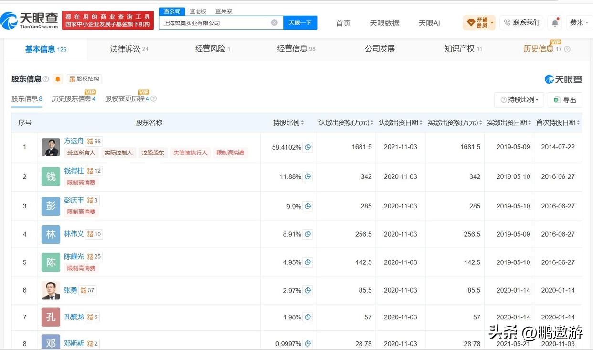Click the 天眼一下 search button
593x350 pixels.
[300, 22]
